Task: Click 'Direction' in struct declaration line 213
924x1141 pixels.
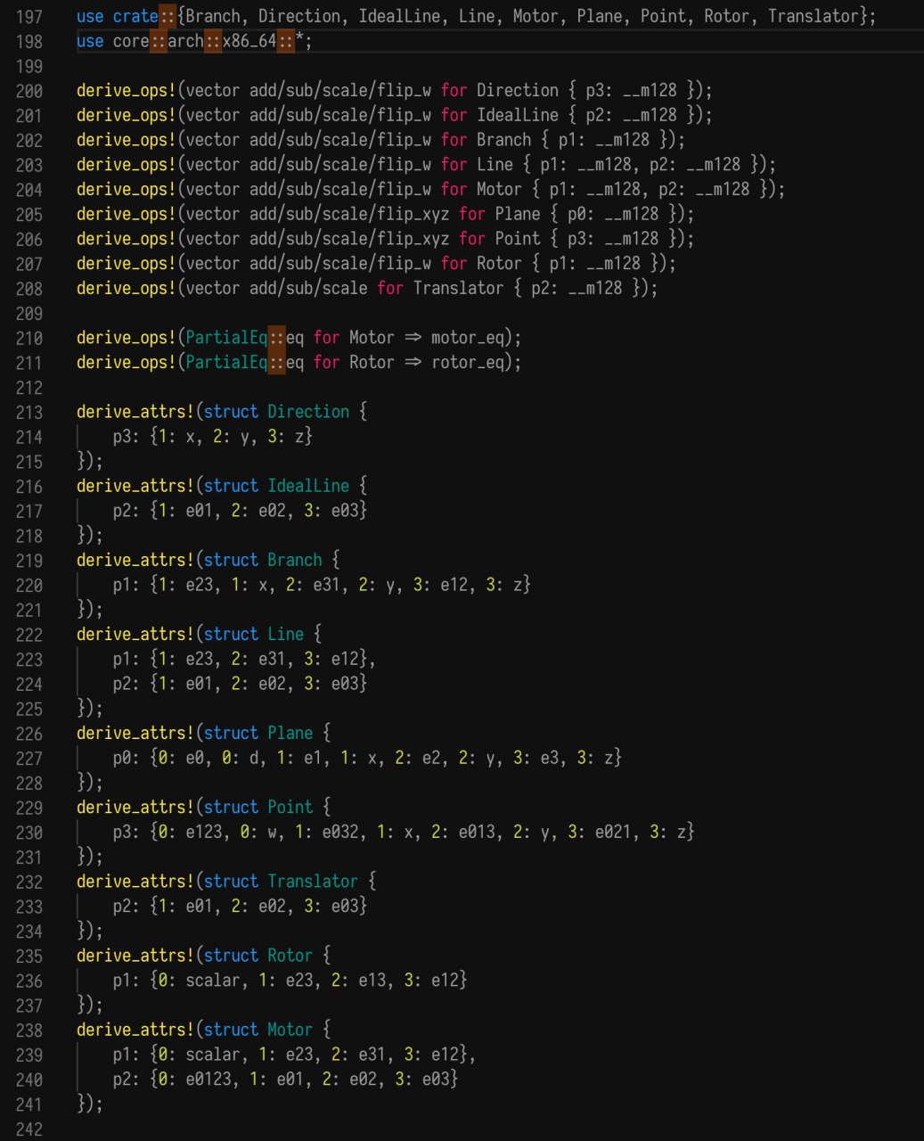Action: point(308,412)
